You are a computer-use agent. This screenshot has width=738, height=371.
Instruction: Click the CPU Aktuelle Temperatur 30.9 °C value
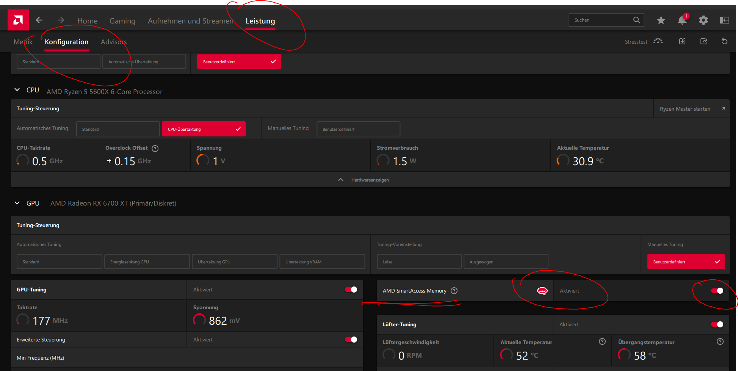click(588, 161)
